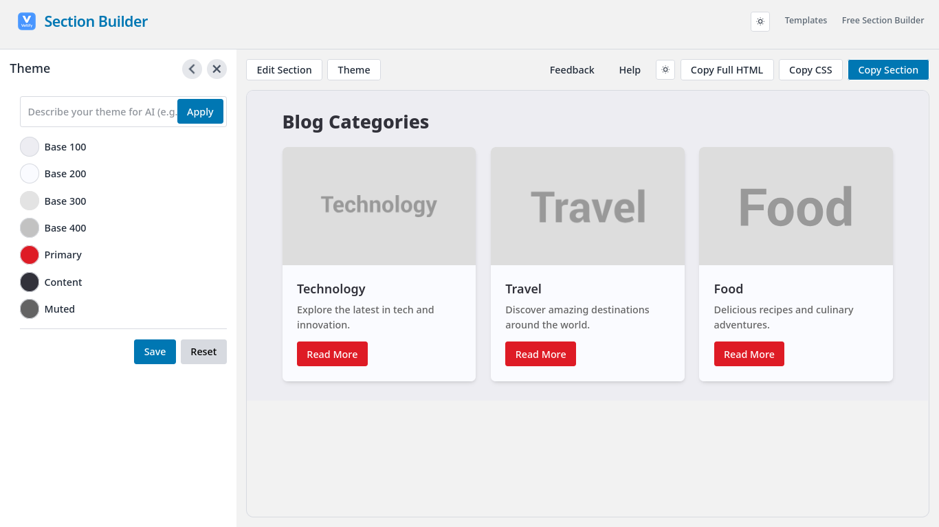
Task: Click the Copy CSS button
Action: click(810, 70)
